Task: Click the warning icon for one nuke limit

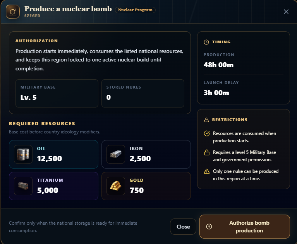Action: coord(207,171)
